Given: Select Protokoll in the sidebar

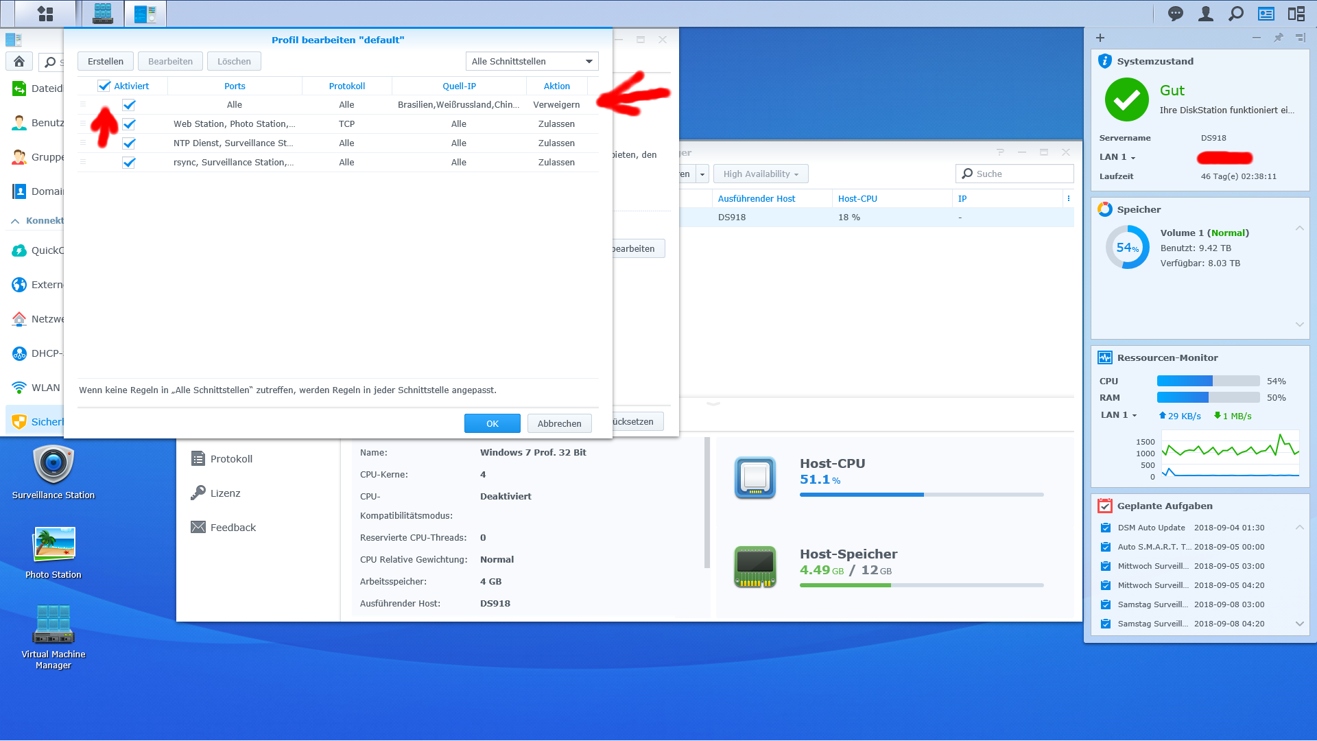Looking at the screenshot, I should point(231,459).
